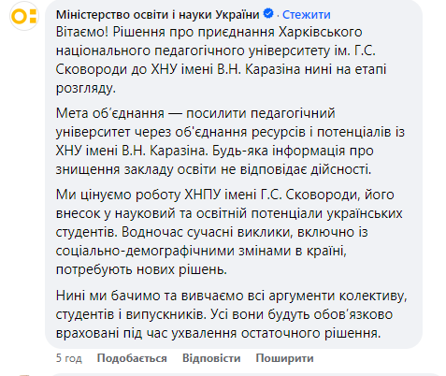This screenshot has height=376, width=446.
Task: Open the next commenter's avatar at bottom
Action: click(x=24, y=375)
